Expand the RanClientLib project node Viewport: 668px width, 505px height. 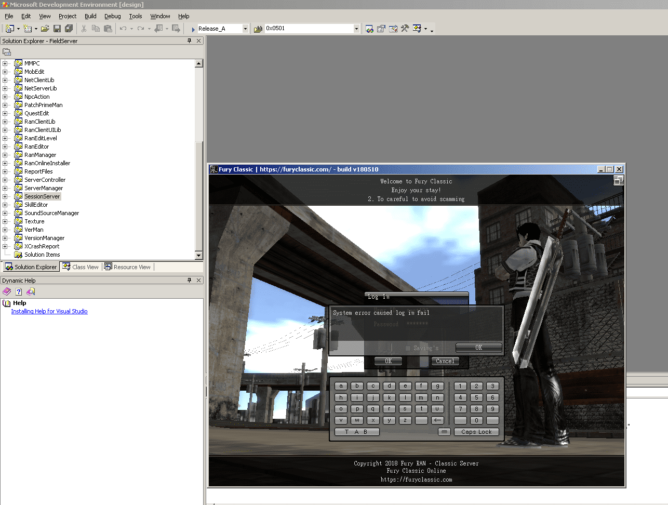(5, 122)
